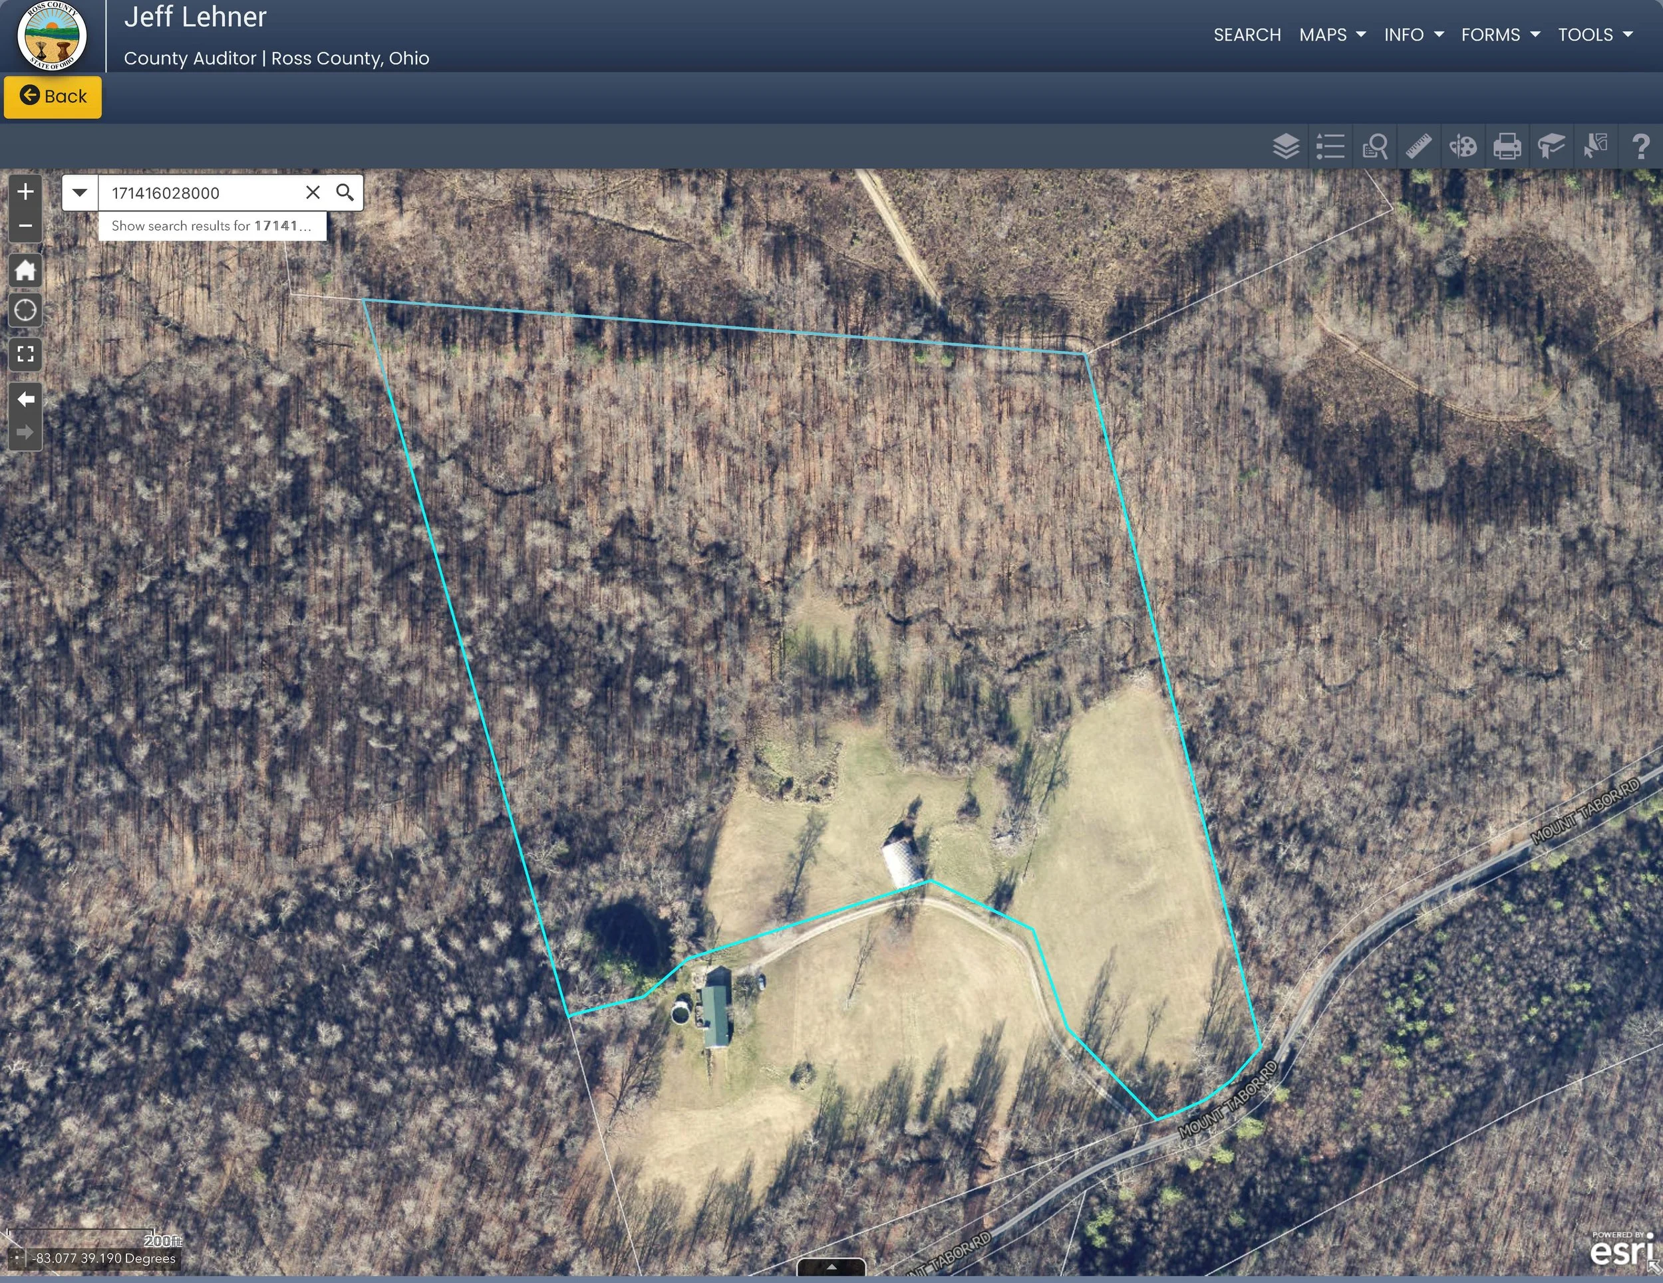This screenshot has width=1663, height=1283.
Task: Toggle full screen map view
Action: point(25,354)
